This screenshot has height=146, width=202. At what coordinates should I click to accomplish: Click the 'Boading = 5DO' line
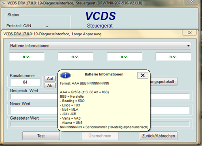click(x=72, y=101)
